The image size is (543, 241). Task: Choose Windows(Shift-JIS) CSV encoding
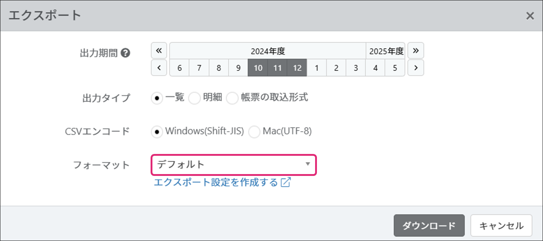(157, 132)
